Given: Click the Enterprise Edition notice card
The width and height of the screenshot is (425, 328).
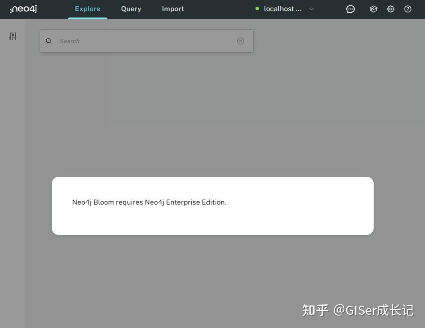Looking at the screenshot, I should tap(213, 205).
